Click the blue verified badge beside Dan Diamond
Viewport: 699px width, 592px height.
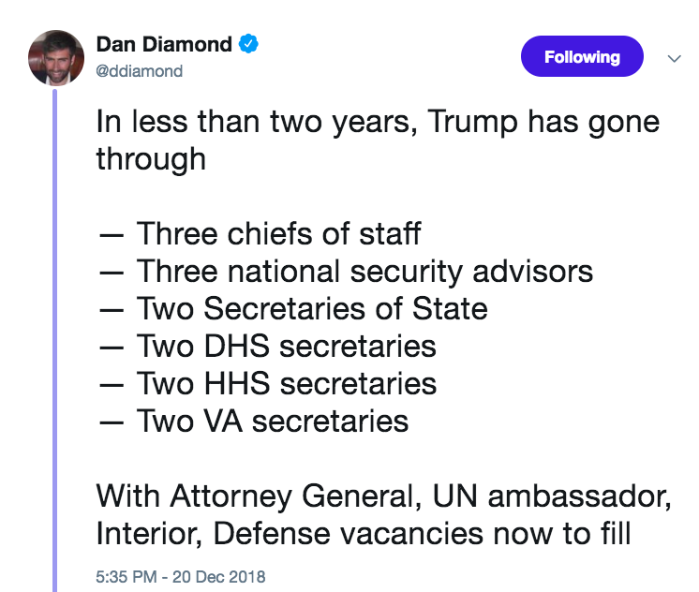pos(248,44)
